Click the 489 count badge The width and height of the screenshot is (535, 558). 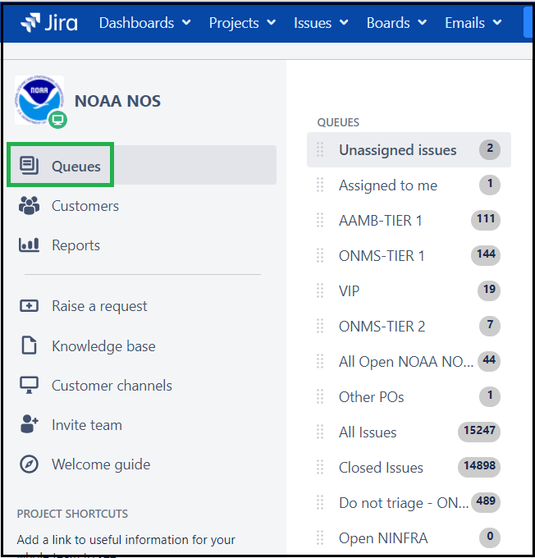486,501
